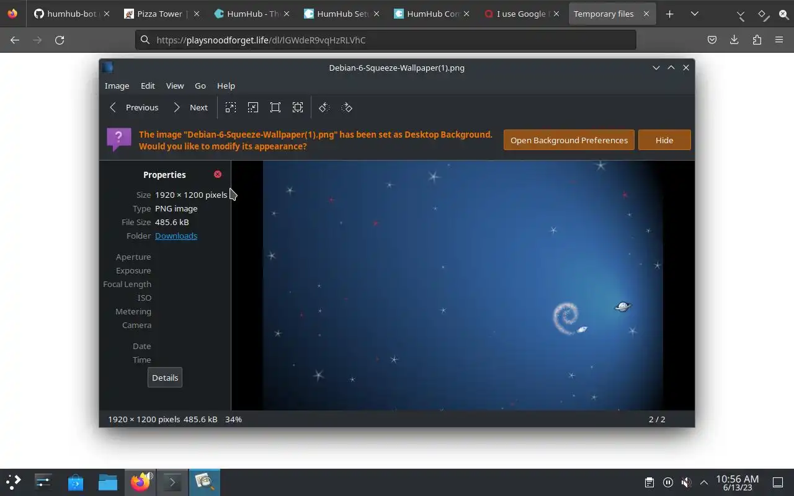Open the Go menu
This screenshot has height=496, width=794.
coord(200,86)
